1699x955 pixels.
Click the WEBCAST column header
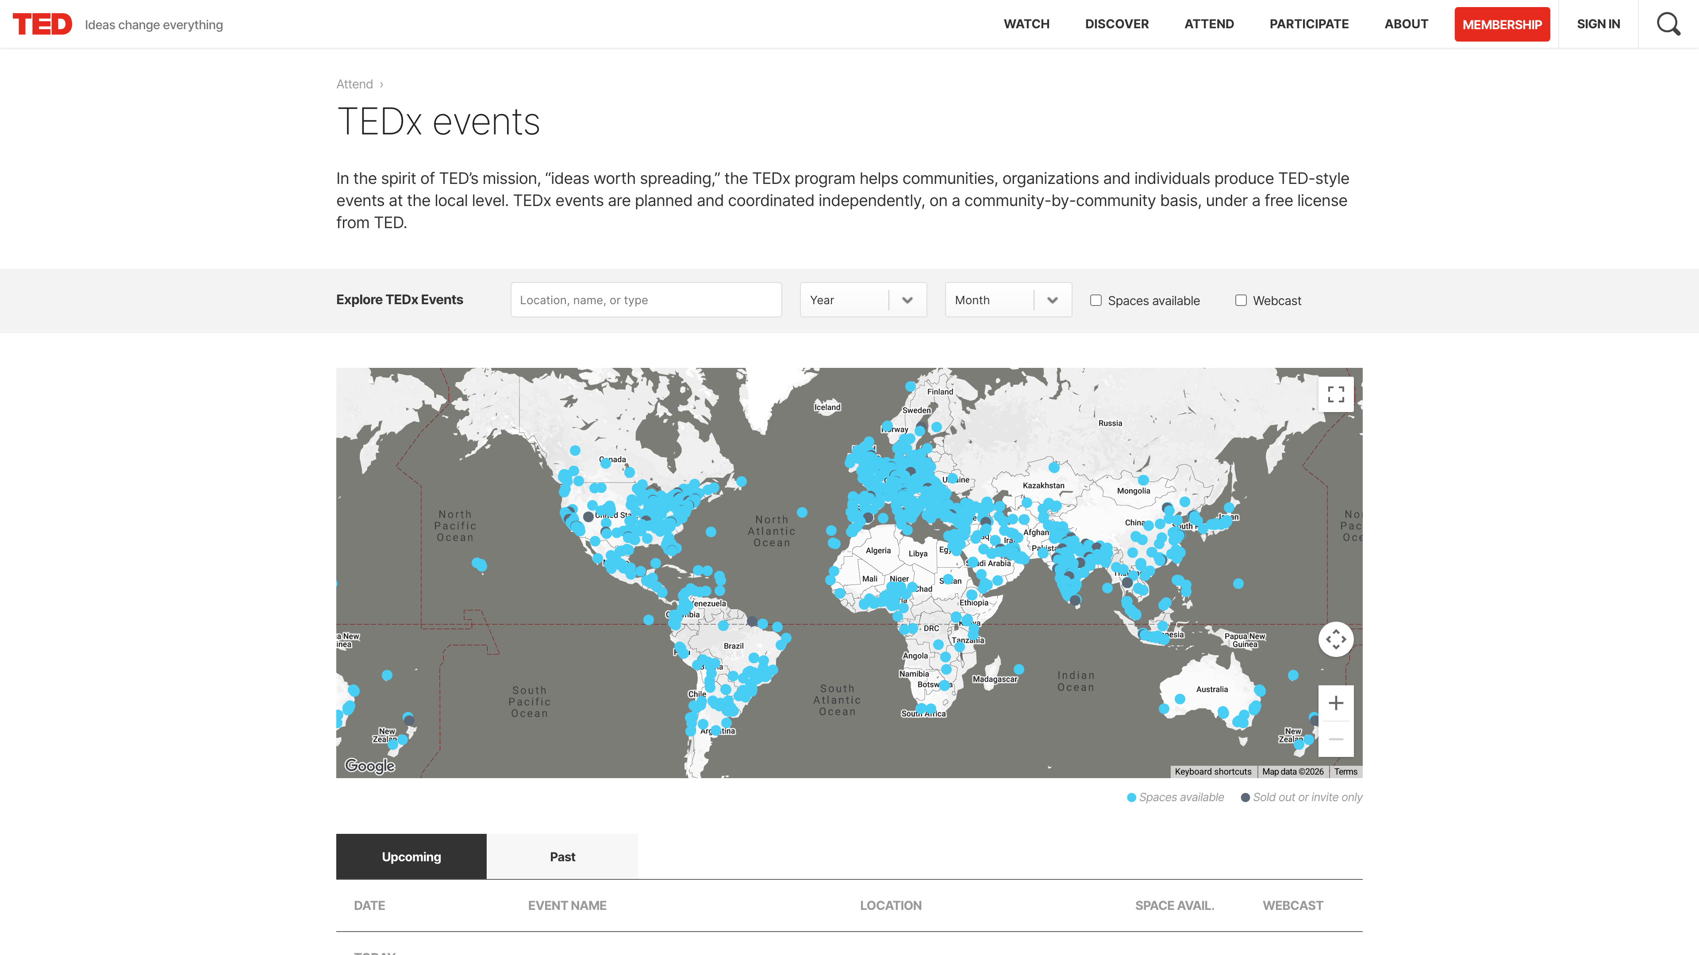pyautogui.click(x=1293, y=905)
